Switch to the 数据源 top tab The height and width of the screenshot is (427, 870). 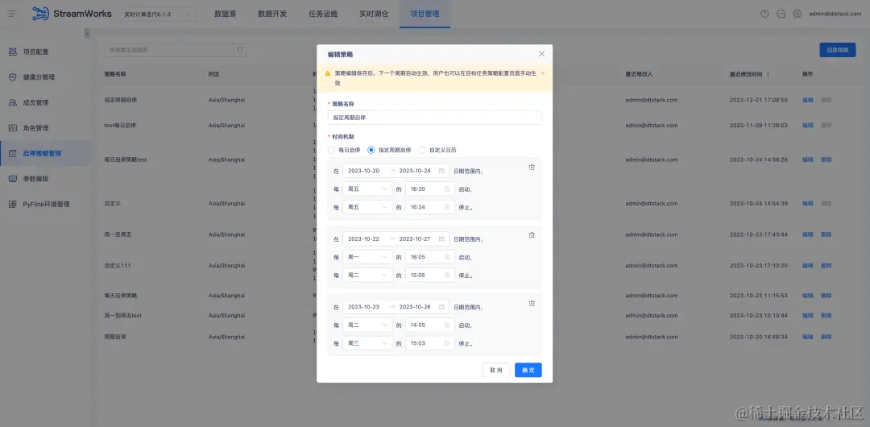[226, 14]
